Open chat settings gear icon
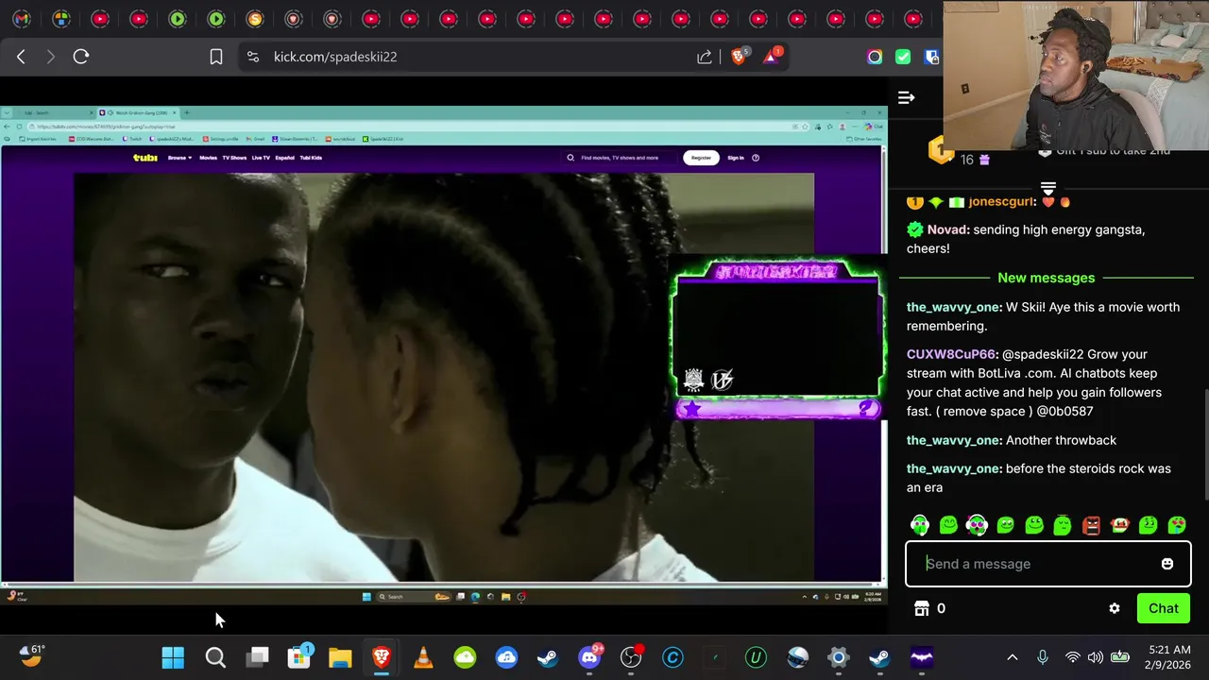 click(1115, 608)
